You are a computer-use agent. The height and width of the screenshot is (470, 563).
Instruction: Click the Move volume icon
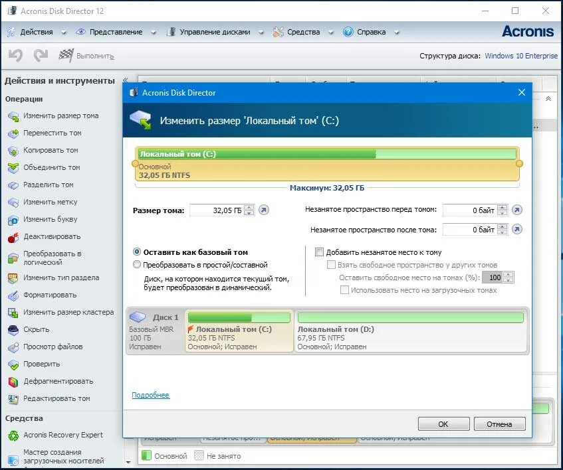click(x=13, y=133)
